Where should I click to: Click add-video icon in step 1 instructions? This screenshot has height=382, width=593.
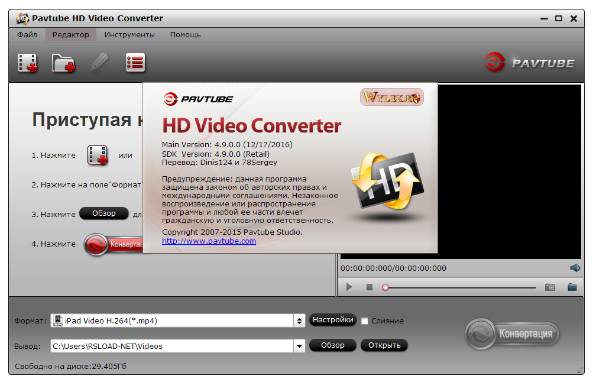pyautogui.click(x=98, y=155)
